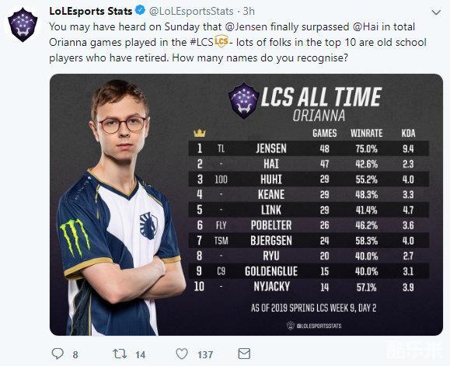Open the Orianna stats image
Image resolution: width=450 pixels, height=366 pixels.
click(x=246, y=205)
